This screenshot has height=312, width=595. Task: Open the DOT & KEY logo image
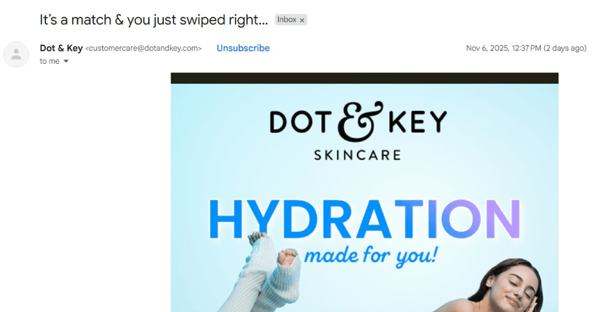point(358,131)
